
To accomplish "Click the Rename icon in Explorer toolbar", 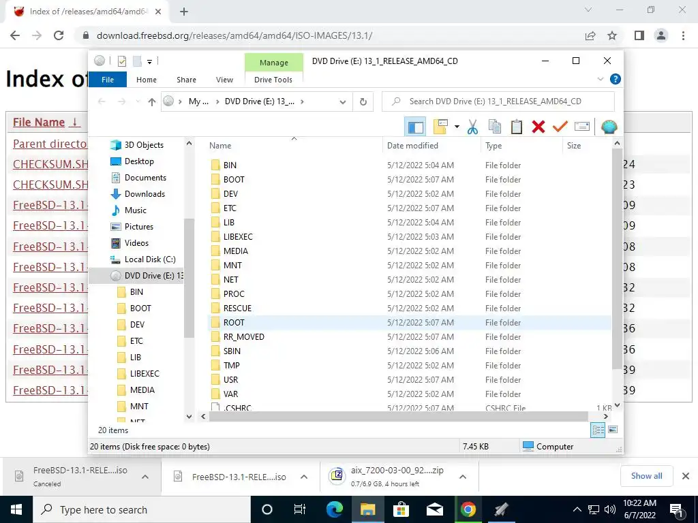I will (582, 127).
